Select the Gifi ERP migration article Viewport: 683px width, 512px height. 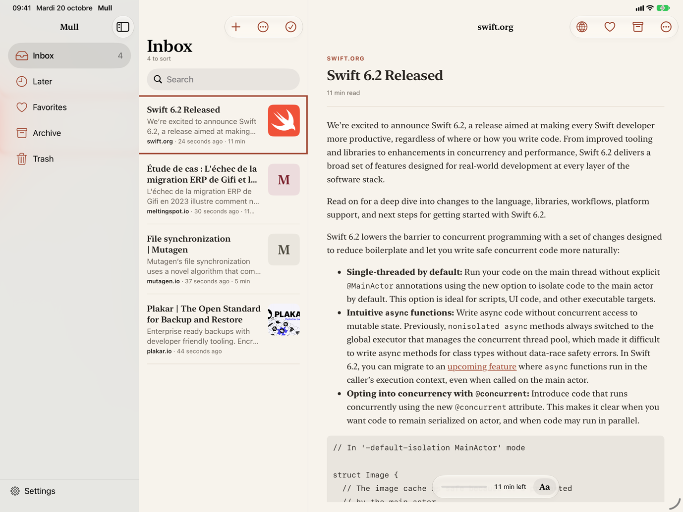223,189
